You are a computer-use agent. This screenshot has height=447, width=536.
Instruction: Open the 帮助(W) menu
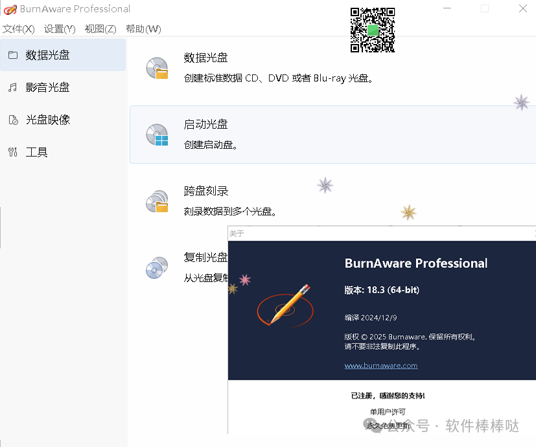tap(143, 29)
